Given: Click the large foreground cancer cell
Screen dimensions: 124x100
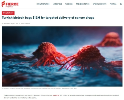Looking at the screenshot, I should point(88,57).
